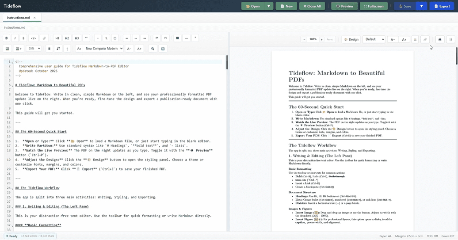Insert a table
458x240 pixels.
coord(177,38)
